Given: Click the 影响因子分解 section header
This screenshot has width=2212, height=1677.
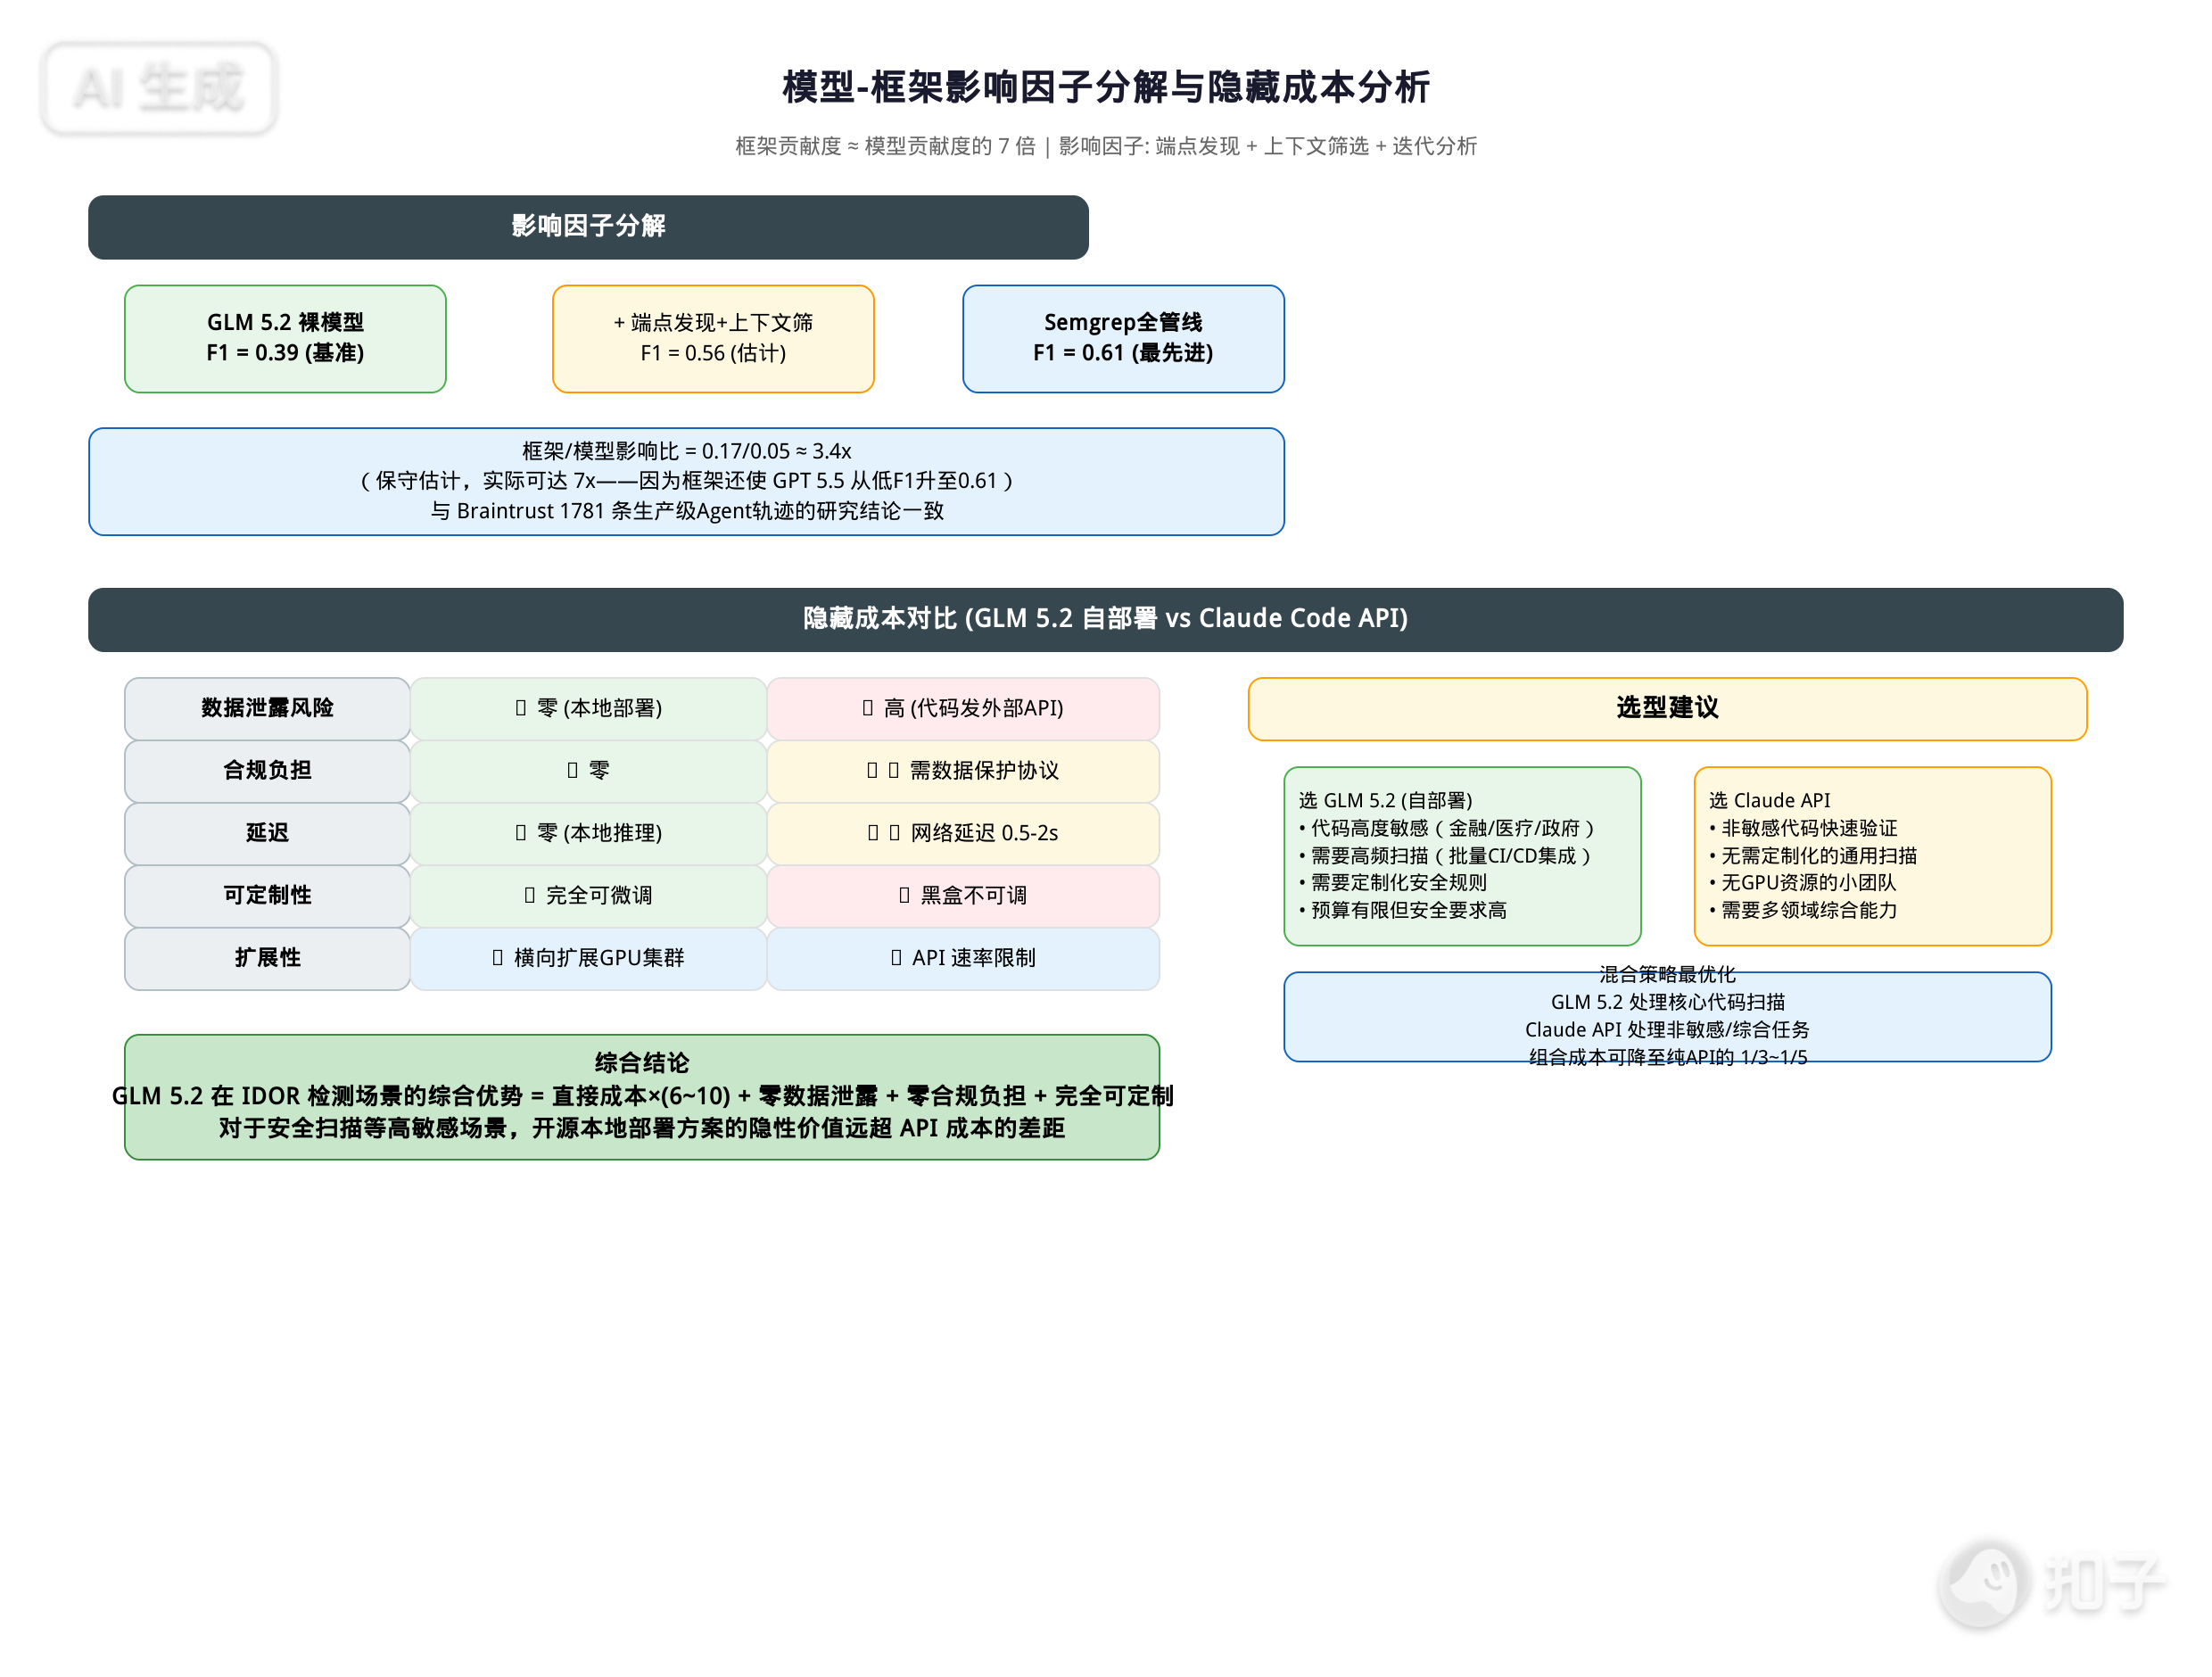Looking at the screenshot, I should coord(588,227).
